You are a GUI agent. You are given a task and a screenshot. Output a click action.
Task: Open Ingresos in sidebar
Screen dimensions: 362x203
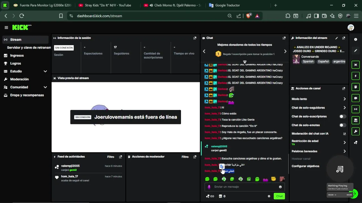point(26,56)
